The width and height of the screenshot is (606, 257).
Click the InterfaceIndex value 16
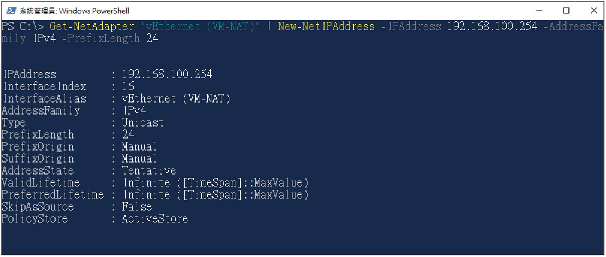128,86
